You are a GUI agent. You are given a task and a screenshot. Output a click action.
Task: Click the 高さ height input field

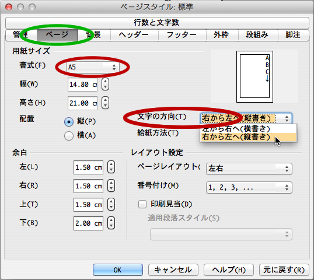click(82, 103)
